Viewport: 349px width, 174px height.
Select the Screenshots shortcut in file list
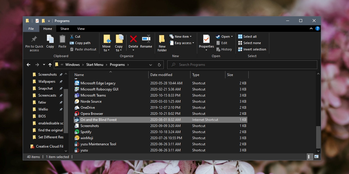click(x=160, y=126)
